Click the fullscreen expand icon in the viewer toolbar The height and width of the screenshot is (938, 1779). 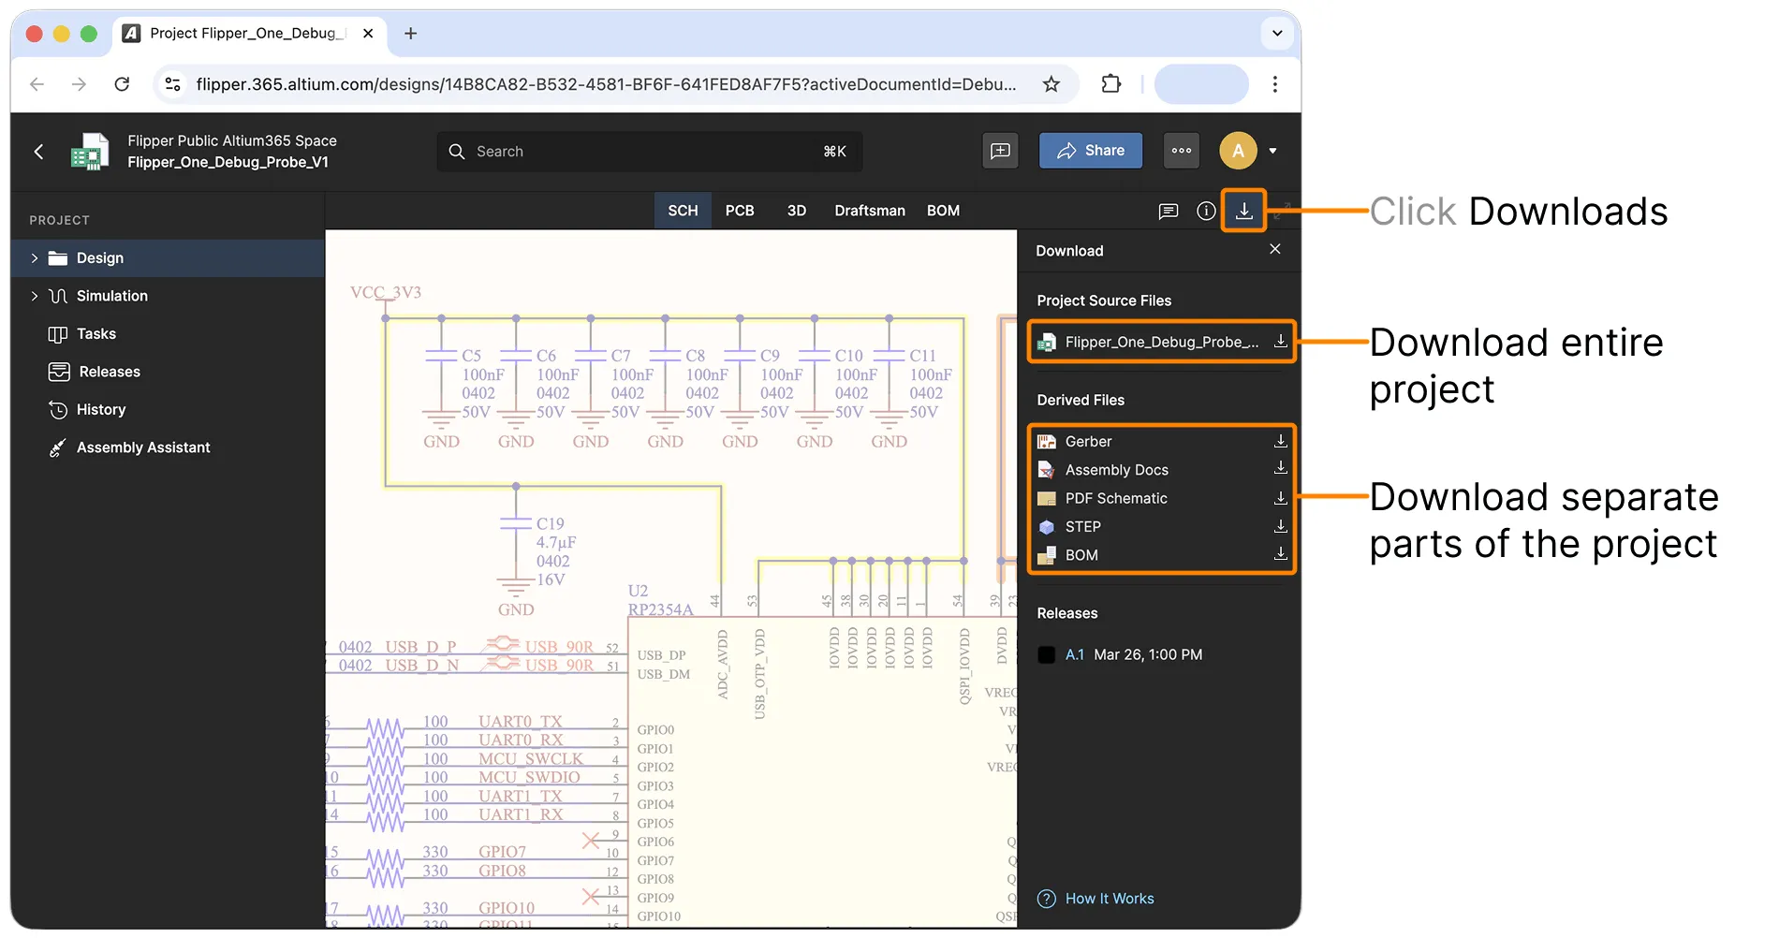(x=1282, y=211)
